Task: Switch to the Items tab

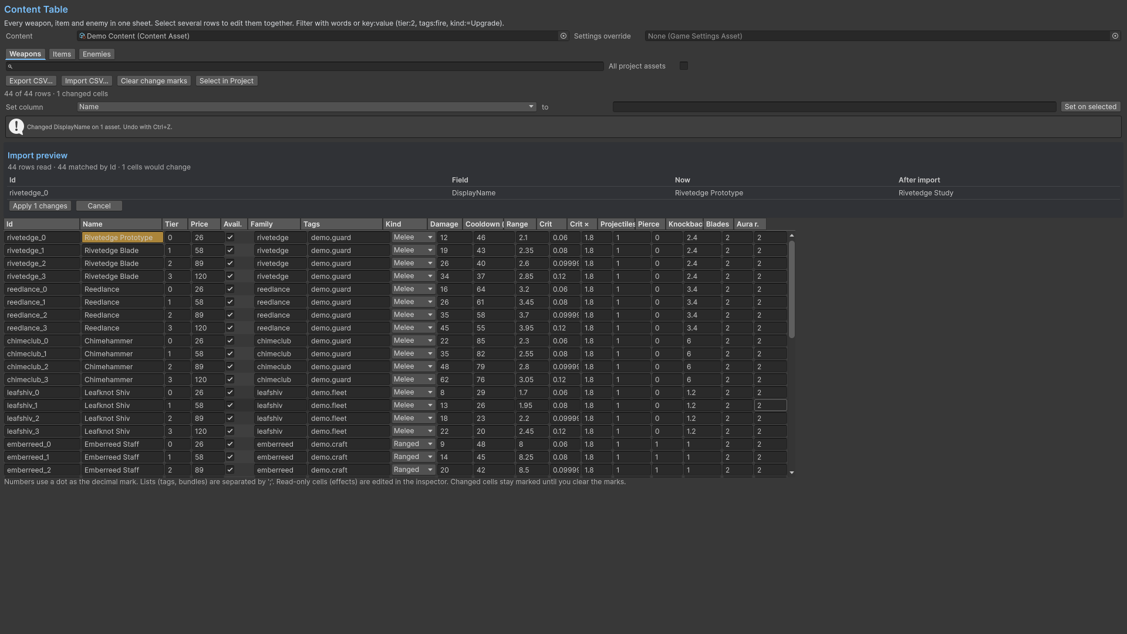Action: pyautogui.click(x=62, y=54)
